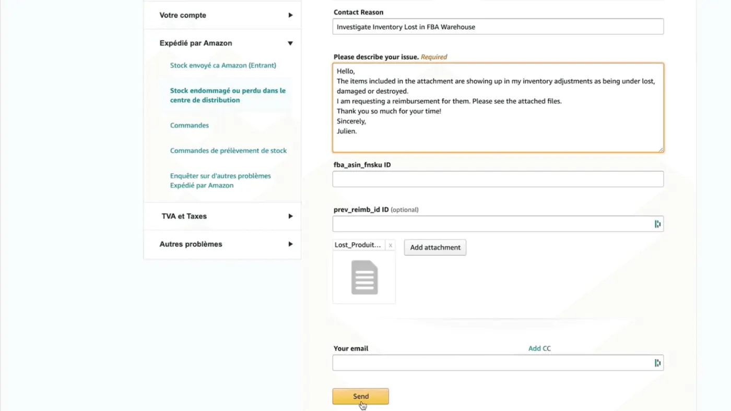Collapse the Expédié par Amazon section
The image size is (731, 411).
coord(290,43)
